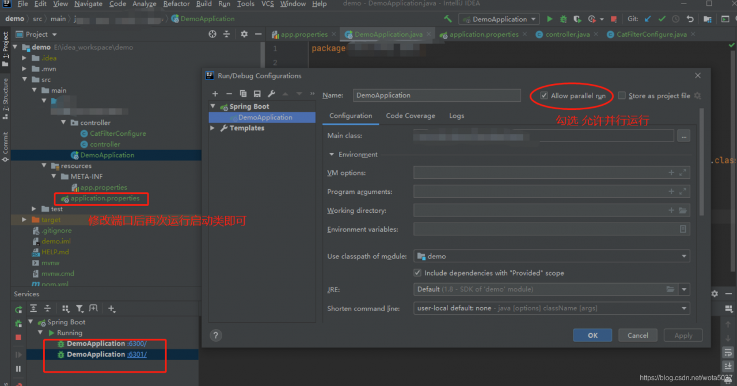Click the OK button
Screen dimensions: 737x386
[x=592, y=335]
